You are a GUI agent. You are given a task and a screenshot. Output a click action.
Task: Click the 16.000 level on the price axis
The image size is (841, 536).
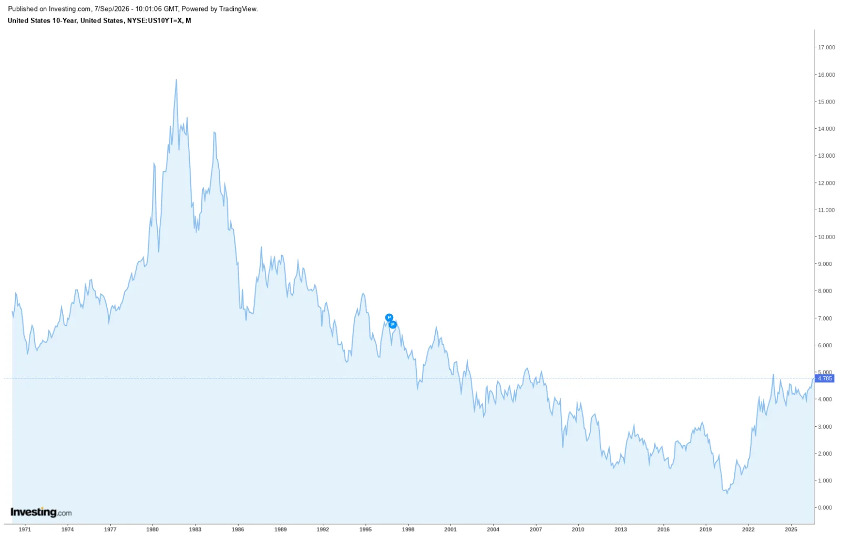coord(826,75)
